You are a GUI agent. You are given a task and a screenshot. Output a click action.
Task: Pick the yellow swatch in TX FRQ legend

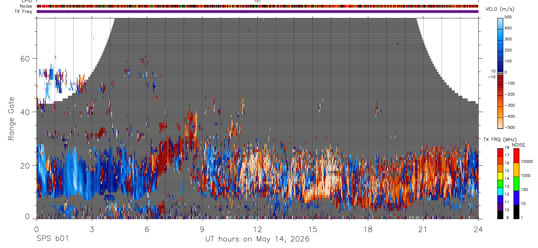(x=500, y=176)
